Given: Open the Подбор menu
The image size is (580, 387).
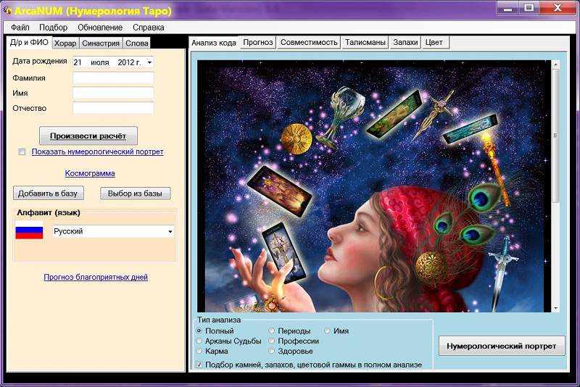Looking at the screenshot, I should pos(53,28).
